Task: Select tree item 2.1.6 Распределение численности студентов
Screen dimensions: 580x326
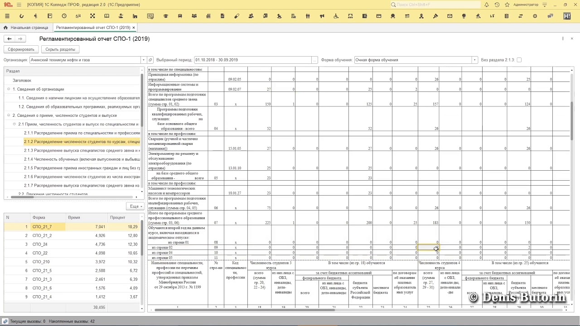Action: [x=82, y=177]
